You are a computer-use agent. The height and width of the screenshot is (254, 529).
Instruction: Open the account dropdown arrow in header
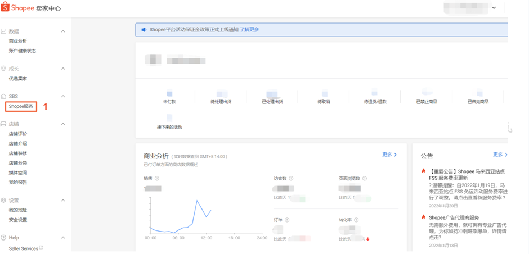(x=494, y=8)
